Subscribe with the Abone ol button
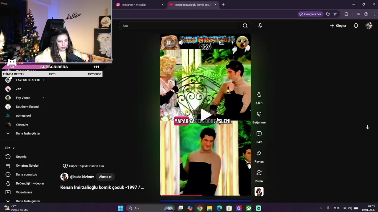Image resolution: width=378 pixels, height=212 pixels. tap(105, 177)
